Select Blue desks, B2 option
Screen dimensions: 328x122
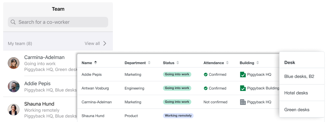pyautogui.click(x=299, y=76)
